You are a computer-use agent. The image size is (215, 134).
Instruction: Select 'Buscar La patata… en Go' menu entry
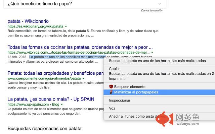click(x=159, y=74)
